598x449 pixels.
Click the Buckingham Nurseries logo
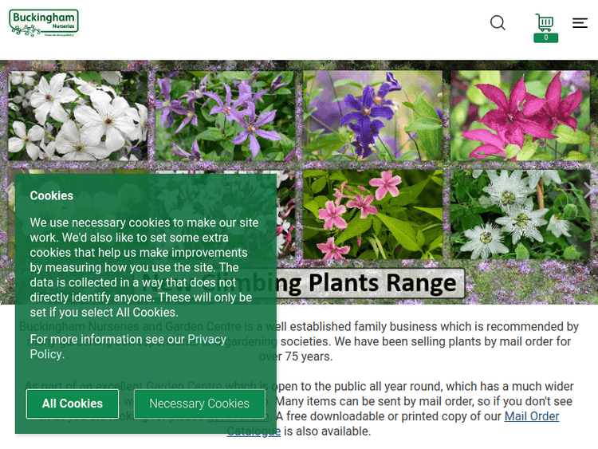[44, 23]
